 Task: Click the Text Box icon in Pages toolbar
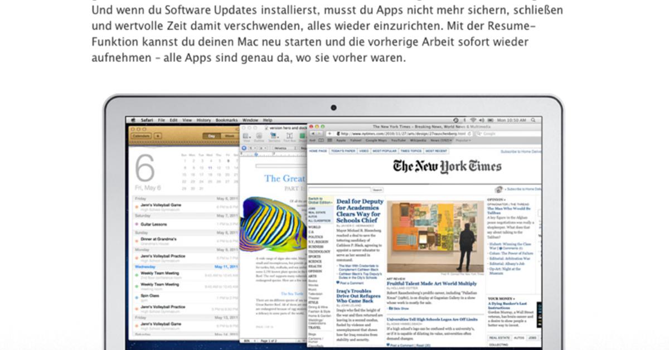(289, 136)
